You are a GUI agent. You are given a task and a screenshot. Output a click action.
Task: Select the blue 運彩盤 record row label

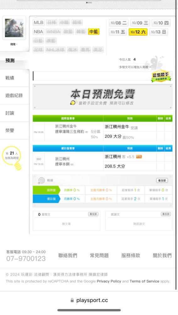pyautogui.click(x=46, y=199)
